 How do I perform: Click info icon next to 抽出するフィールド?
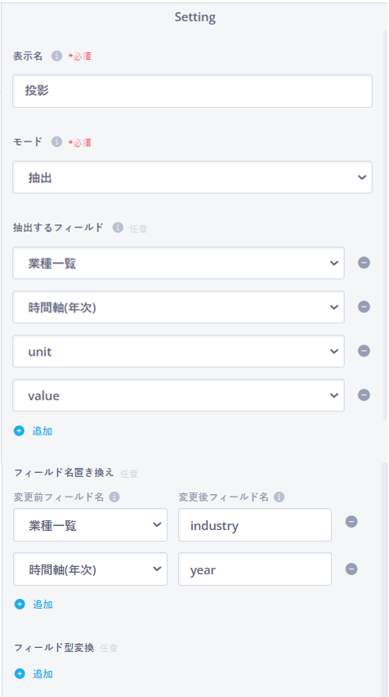click(x=118, y=227)
